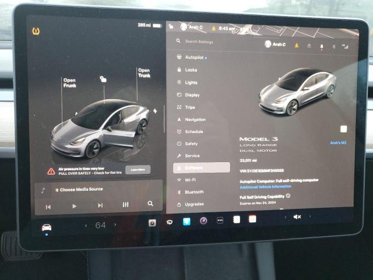Image resolution: width=373 pixels, height=280 pixels.
Task: Tap yellow download icon next to the clock
Action: (213, 29)
